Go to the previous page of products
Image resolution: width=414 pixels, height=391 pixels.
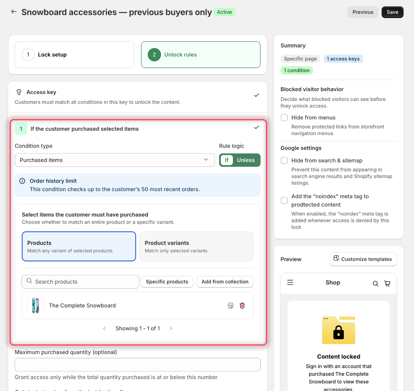tap(104, 329)
